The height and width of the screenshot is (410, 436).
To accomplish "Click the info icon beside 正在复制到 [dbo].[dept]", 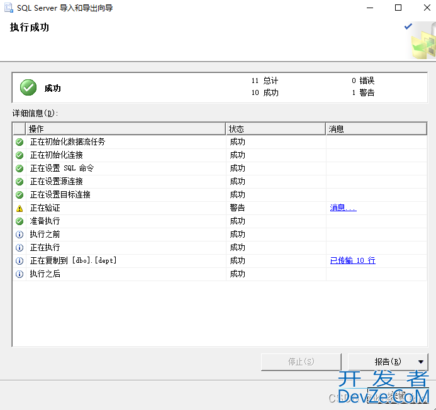I will [x=20, y=261].
